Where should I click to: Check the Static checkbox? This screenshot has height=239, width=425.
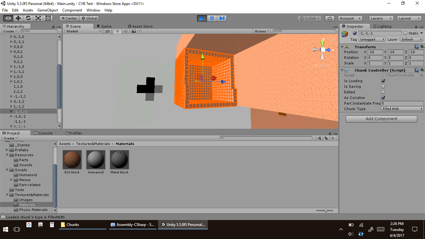tap(405, 33)
